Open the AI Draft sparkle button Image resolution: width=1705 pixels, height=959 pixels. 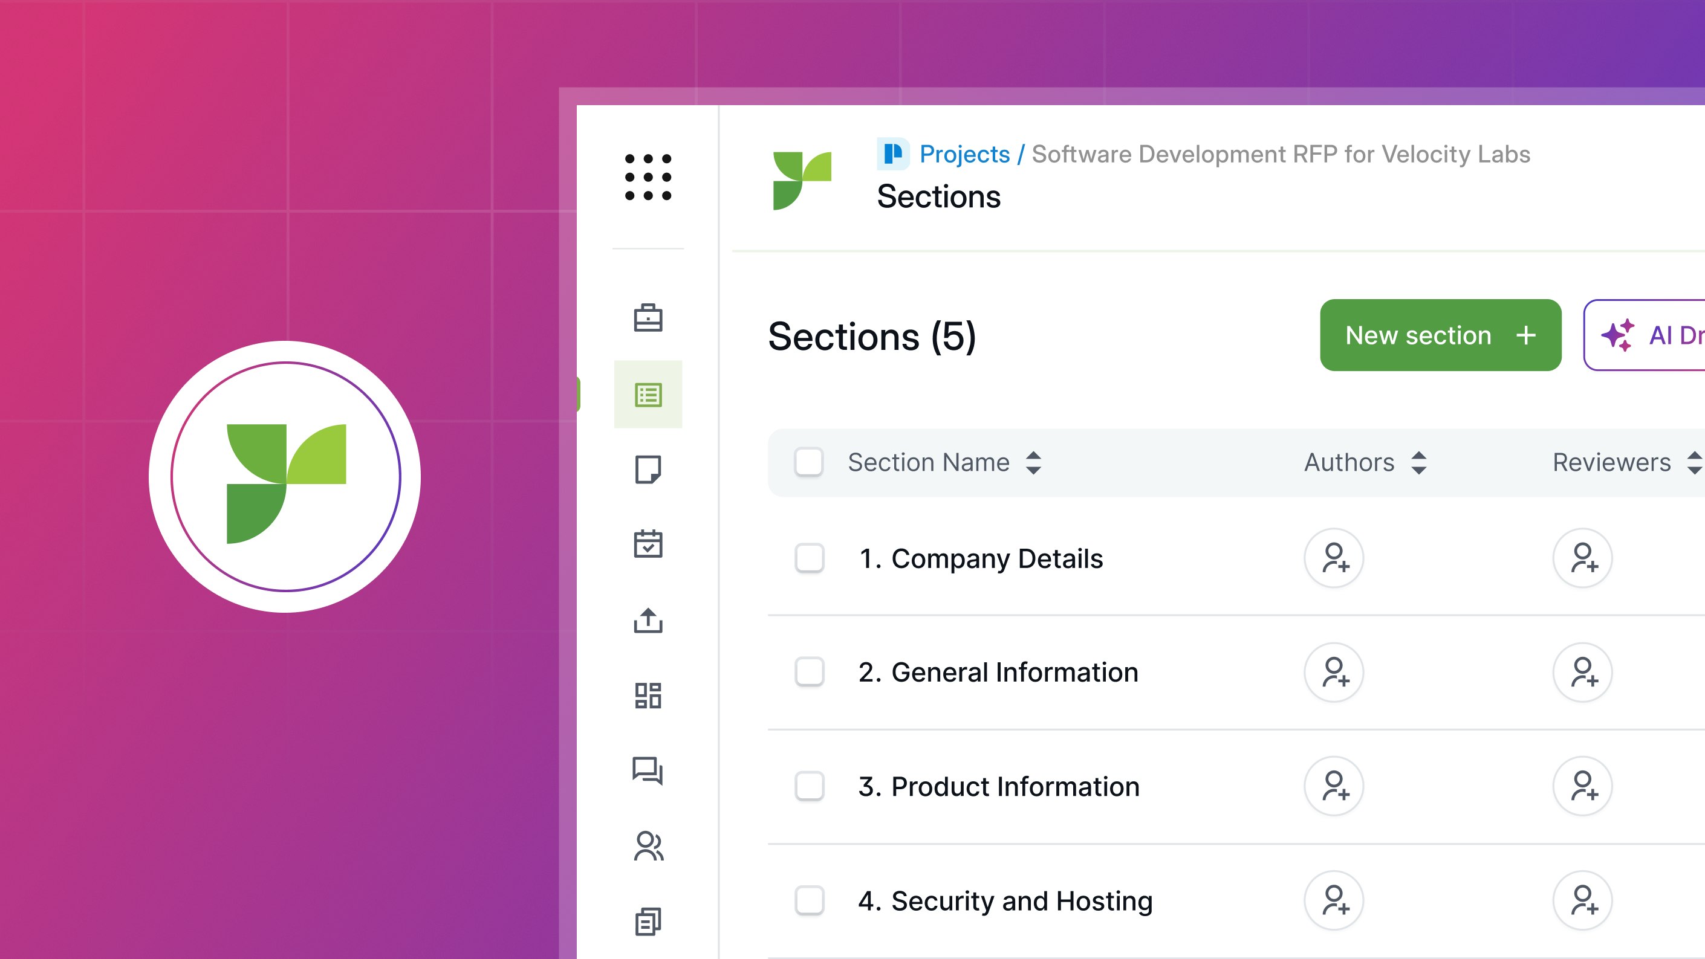coord(1661,335)
